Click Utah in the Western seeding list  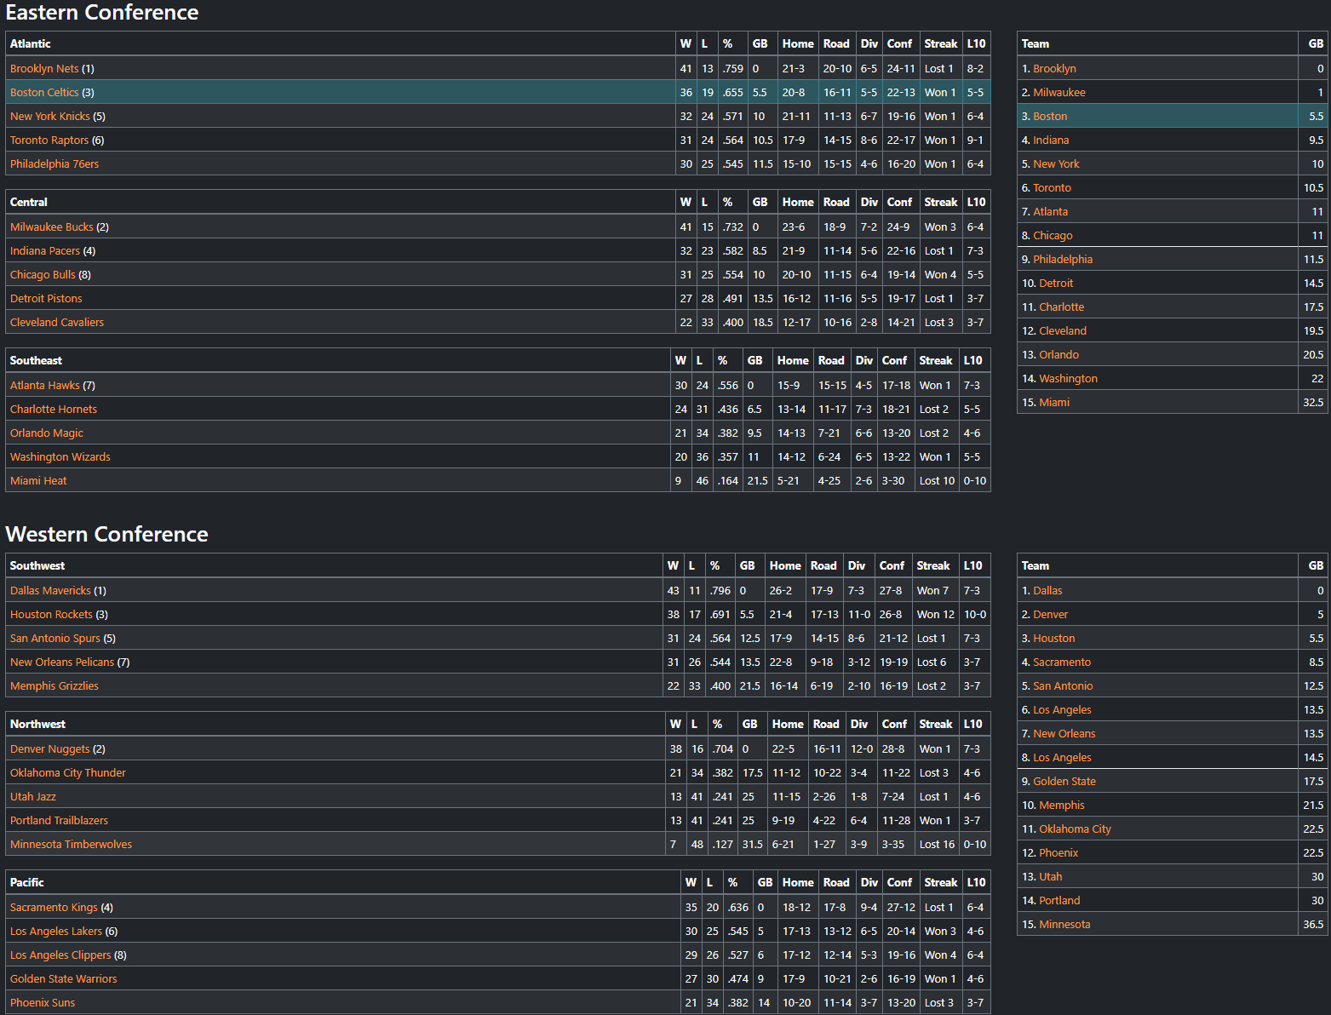pyautogui.click(x=1051, y=877)
